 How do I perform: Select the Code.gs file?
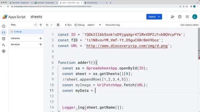[x=26, y=32]
